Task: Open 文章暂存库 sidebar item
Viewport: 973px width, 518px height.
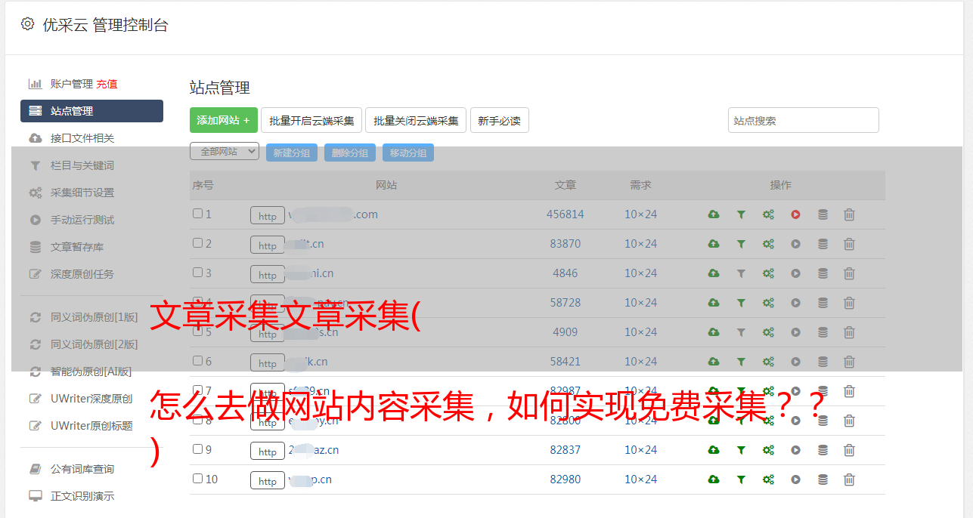Action: pyautogui.click(x=77, y=247)
